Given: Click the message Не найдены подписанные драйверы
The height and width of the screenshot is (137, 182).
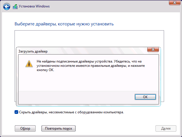Looking at the screenshot, I should point(91,66).
